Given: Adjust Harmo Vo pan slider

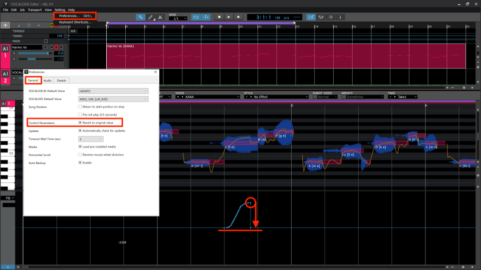Looking at the screenshot, I should (35, 59).
